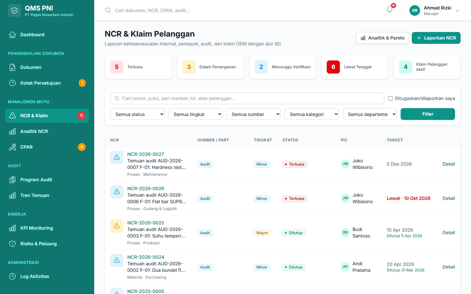The width and height of the screenshot is (471, 294).
Task: Open Detail link for NCR-2026-0024
Action: point(449,267)
